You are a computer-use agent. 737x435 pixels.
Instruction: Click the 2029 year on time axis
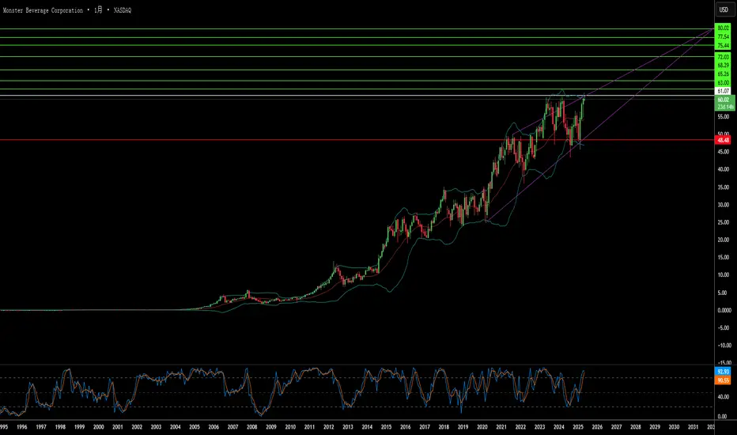654,427
